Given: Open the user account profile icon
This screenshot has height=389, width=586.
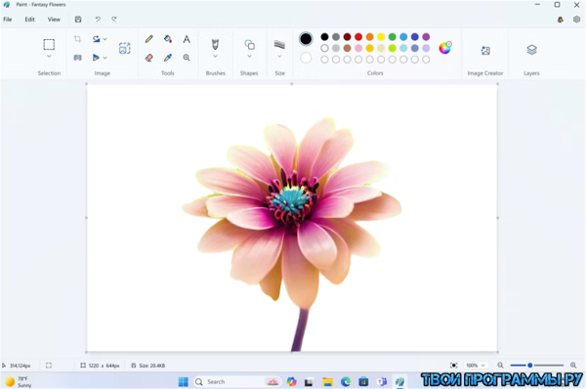Looking at the screenshot, I should click(561, 20).
